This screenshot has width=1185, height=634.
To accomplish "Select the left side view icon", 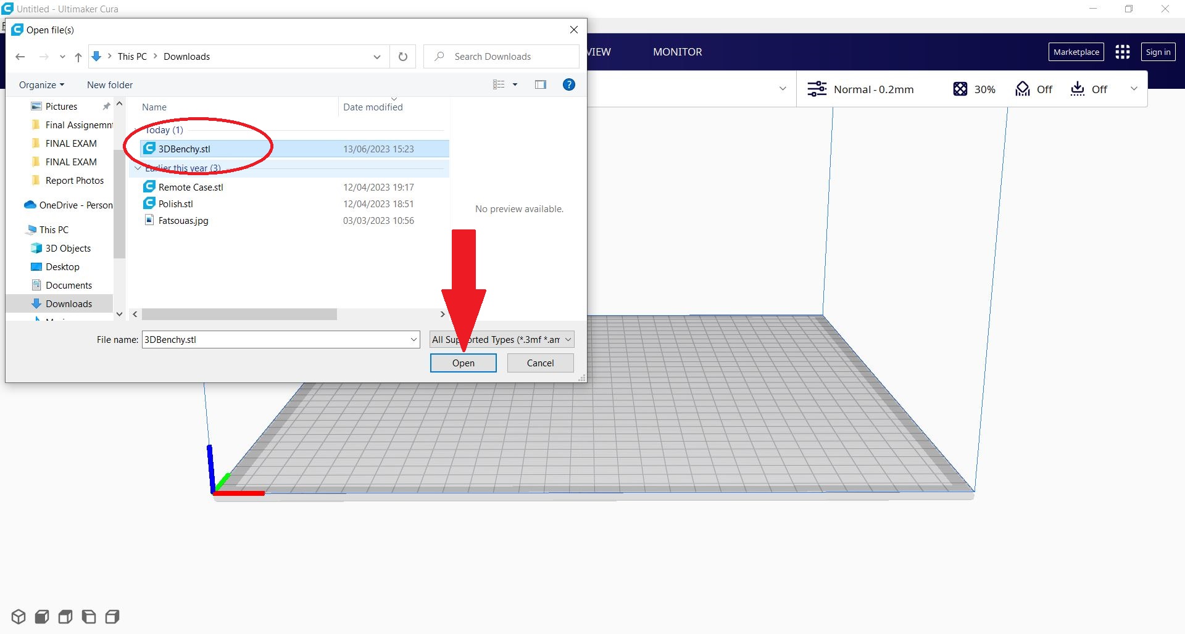I will coord(89,617).
